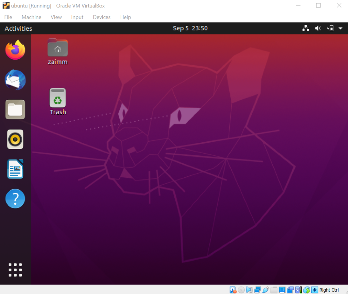Screen dimensions: 348x294
Task: Launch Thunderbird Mail from the dock
Action: click(x=15, y=80)
